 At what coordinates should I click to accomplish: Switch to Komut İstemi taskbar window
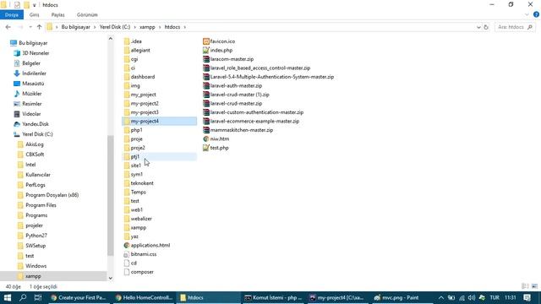(273, 298)
